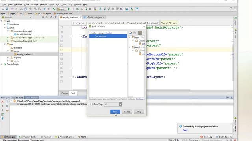
Task: Click the Messages panel help question mark
Action: coord(2,118)
